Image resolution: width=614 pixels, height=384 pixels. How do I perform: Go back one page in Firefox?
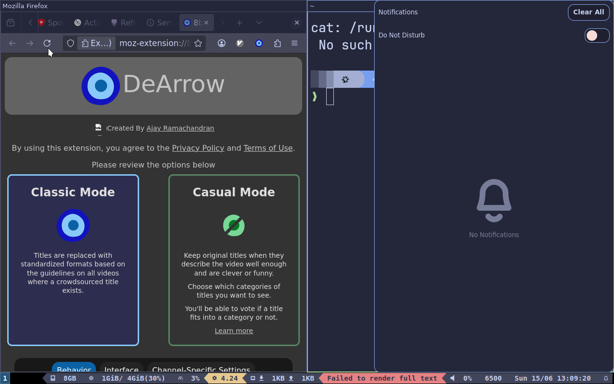12,43
